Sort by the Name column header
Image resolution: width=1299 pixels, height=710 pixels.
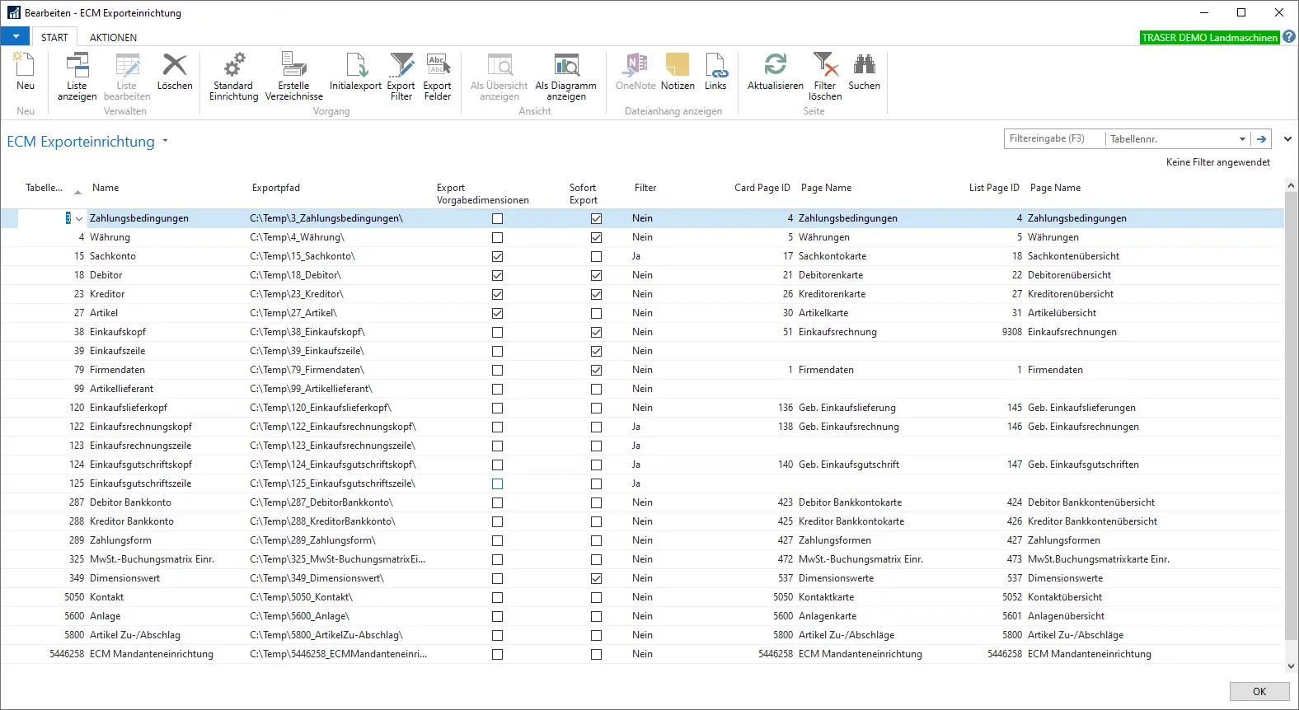[106, 188]
